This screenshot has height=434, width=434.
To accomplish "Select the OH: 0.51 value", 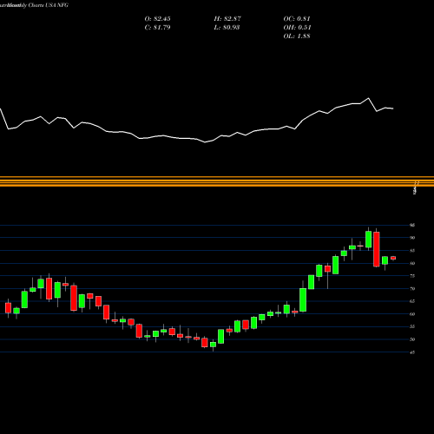I will coord(297,28).
